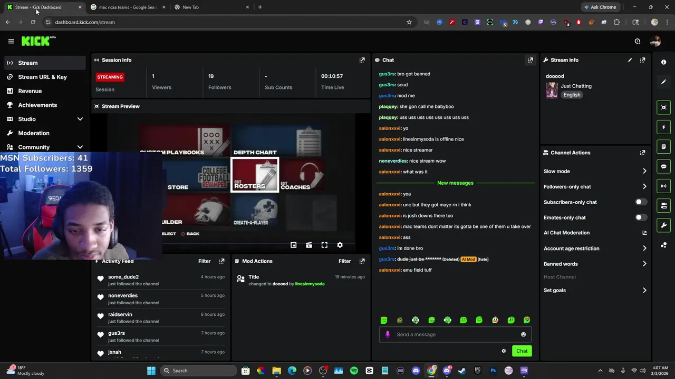The image size is (675, 379).
Task: Focus the Send a message field
Action: [x=455, y=334]
